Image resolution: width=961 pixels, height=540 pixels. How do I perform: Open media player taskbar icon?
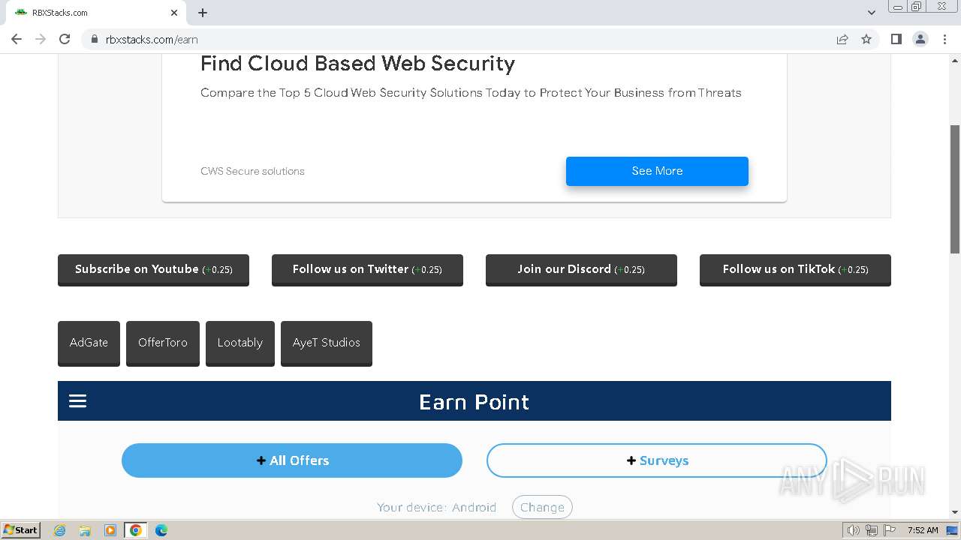tap(110, 530)
